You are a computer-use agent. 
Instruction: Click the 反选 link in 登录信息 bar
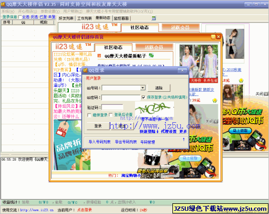pyautogui.click(x=34, y=17)
